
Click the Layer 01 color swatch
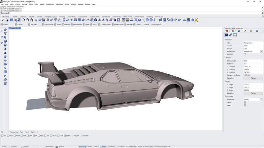(57, 146)
